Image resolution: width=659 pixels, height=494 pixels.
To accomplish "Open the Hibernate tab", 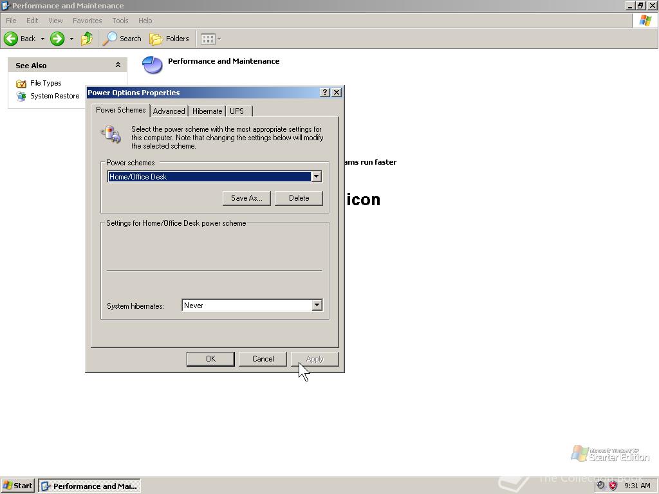I will [207, 111].
